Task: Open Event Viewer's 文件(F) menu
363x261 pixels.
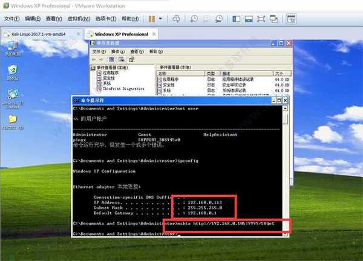Action: pos(99,51)
